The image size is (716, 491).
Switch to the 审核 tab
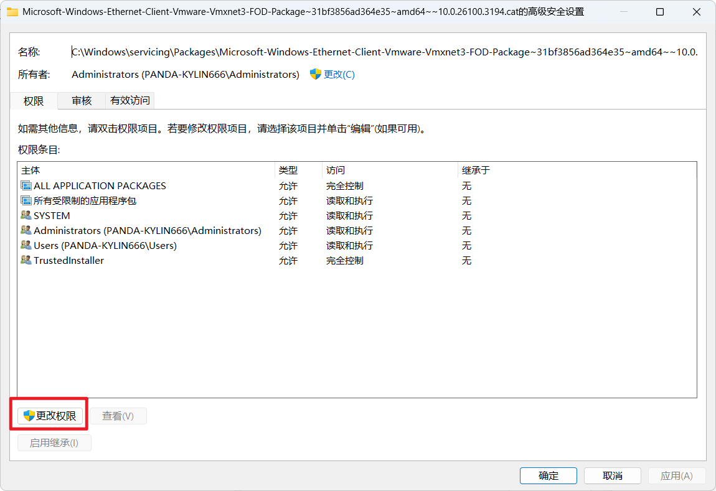coord(82,100)
